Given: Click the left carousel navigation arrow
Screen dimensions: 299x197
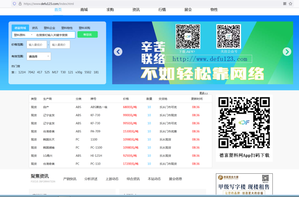Looking at the screenshot, I should [x=118, y=52].
